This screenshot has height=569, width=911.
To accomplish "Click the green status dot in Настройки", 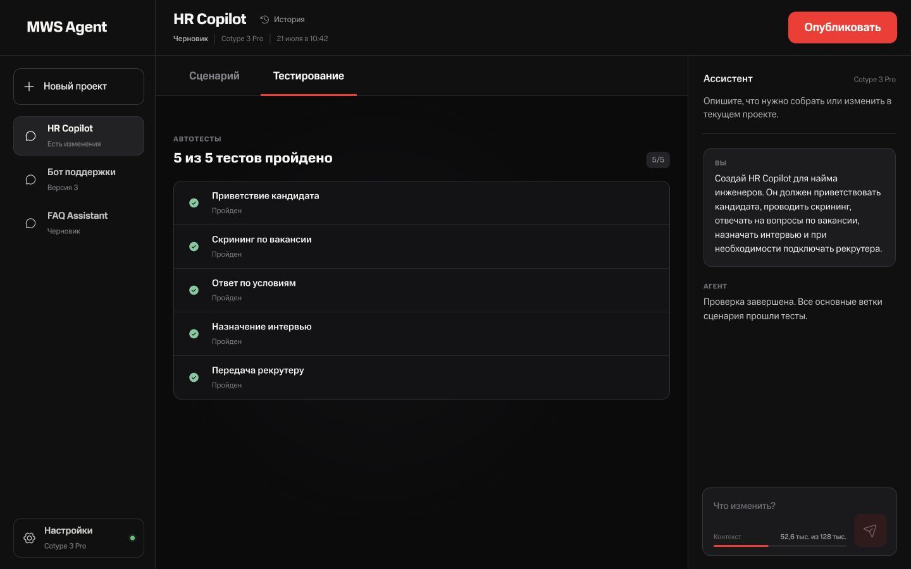I will (132, 538).
